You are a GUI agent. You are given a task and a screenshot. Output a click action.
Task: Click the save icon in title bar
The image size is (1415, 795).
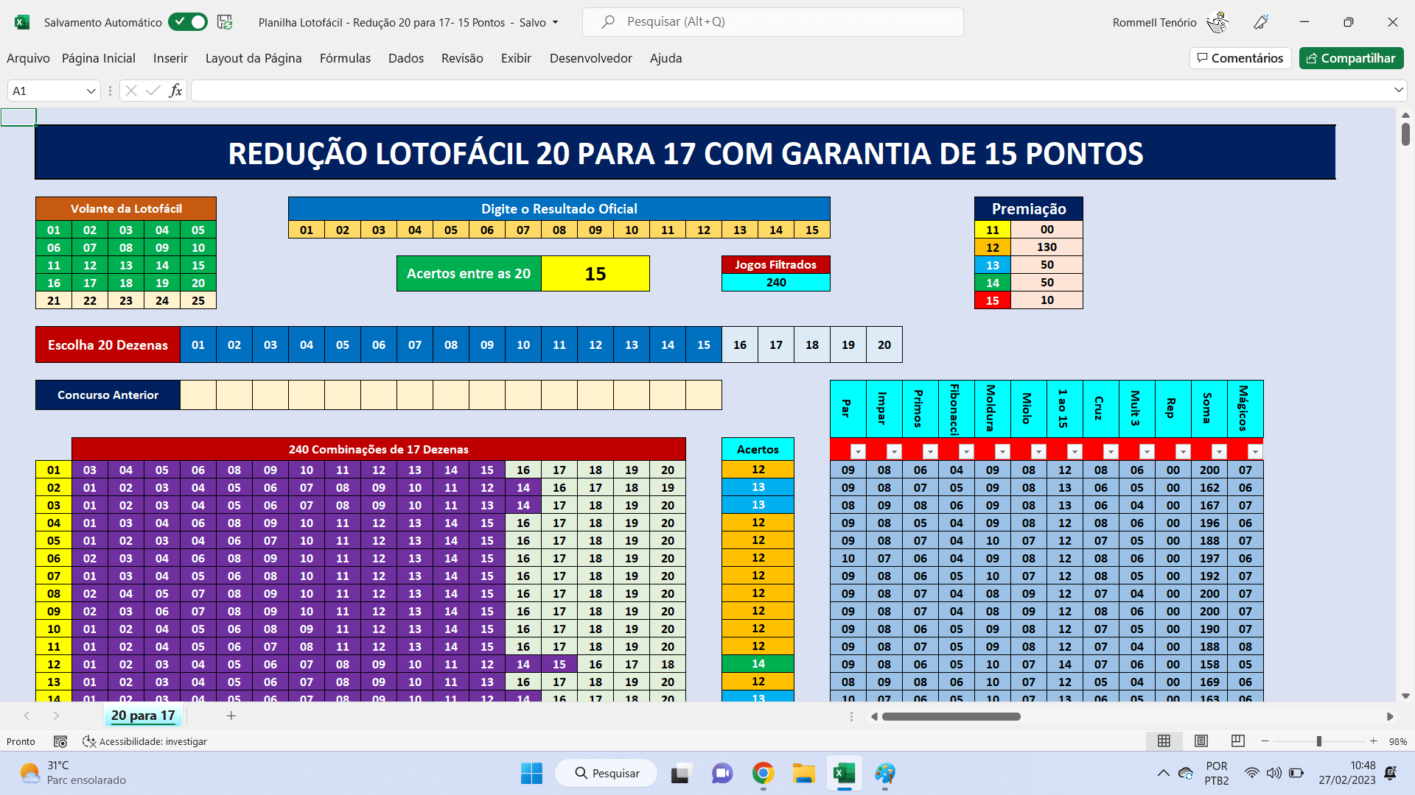coord(225,22)
